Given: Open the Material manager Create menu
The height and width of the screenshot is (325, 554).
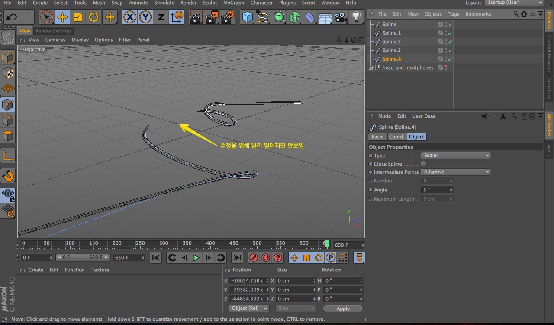Looking at the screenshot, I should click(36, 270).
